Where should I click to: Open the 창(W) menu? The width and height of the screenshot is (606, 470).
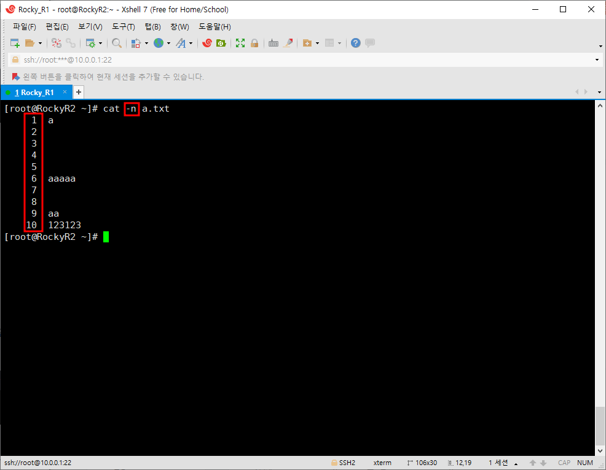(179, 27)
